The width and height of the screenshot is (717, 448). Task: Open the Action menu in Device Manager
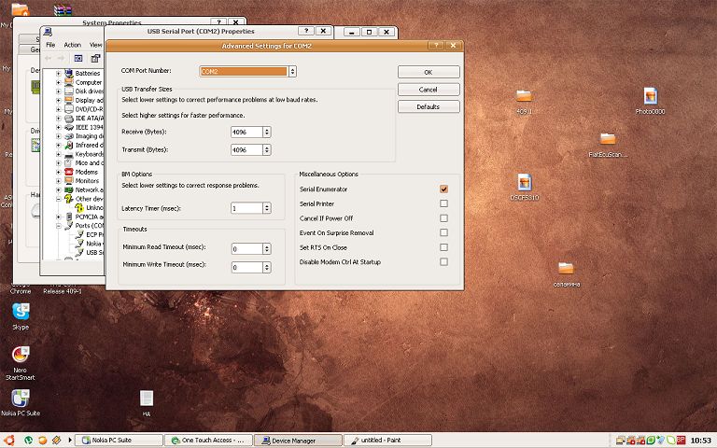pyautogui.click(x=72, y=45)
